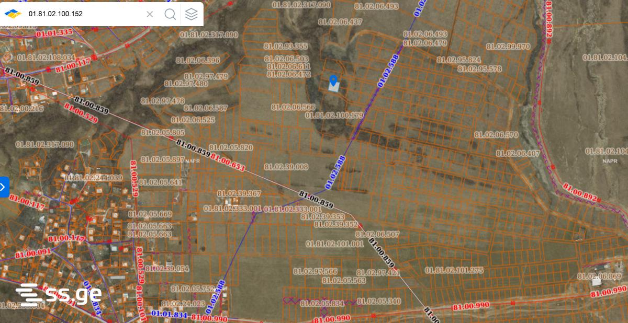Click the red zone label 81.00.653
Viewport: 628px width, 323px height.
click(x=228, y=162)
